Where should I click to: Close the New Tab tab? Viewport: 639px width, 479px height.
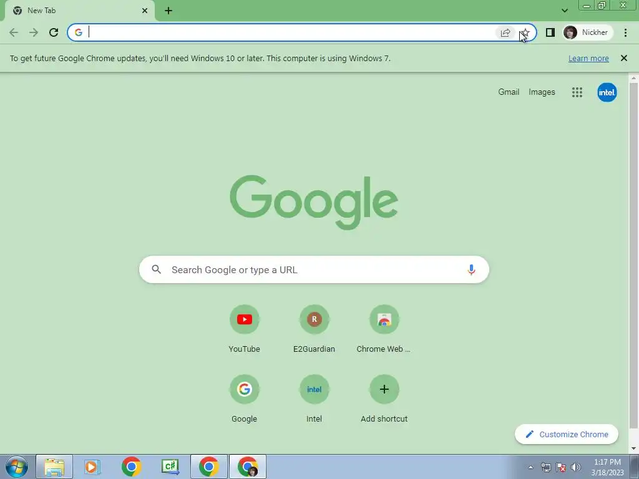pos(145,11)
